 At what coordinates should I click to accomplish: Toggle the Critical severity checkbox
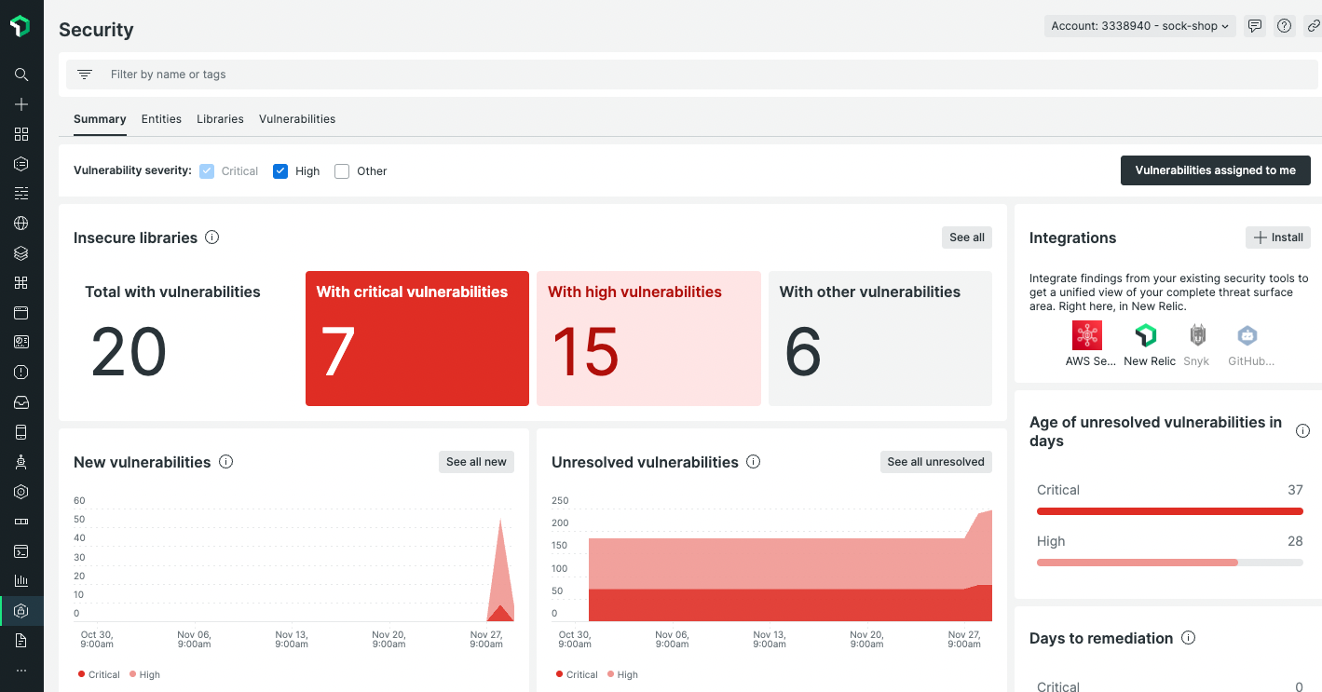tap(207, 171)
